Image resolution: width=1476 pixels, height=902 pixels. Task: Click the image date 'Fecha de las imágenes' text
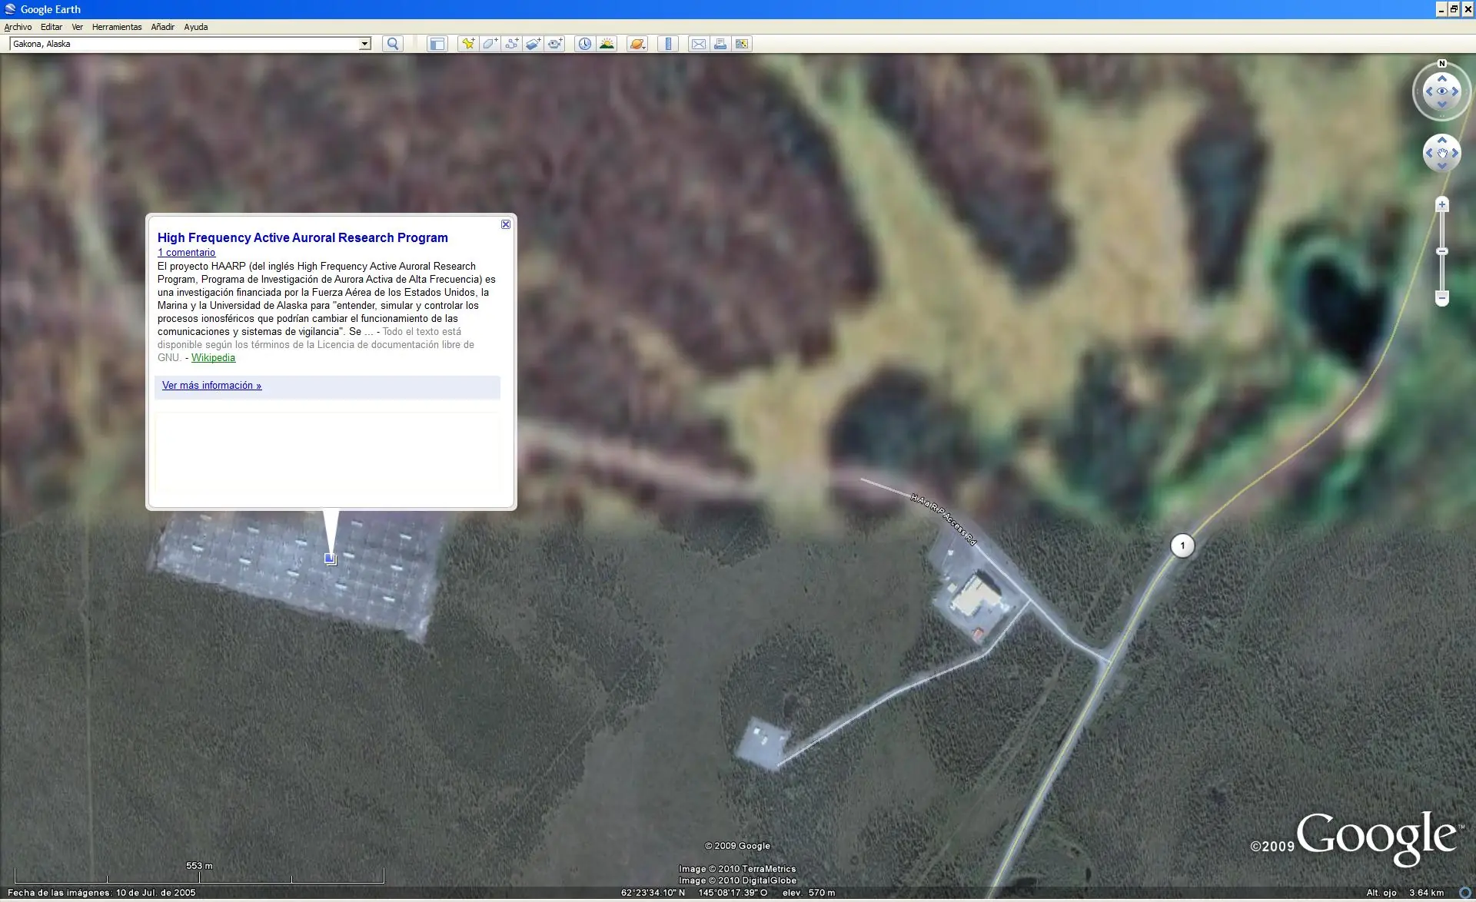coord(101,893)
